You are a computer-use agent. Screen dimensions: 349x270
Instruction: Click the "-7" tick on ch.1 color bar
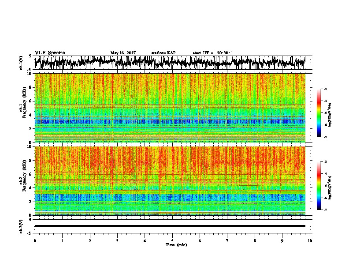[x=325, y=137]
